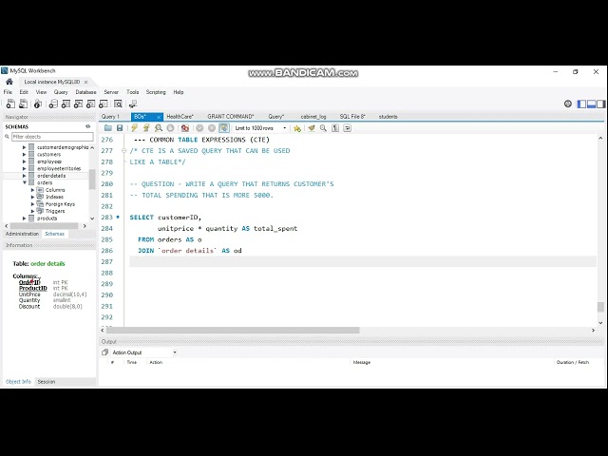Click Reconnect to DBMS toolbar icon
Viewport: 608px width, 456px height.
pyautogui.click(x=133, y=104)
